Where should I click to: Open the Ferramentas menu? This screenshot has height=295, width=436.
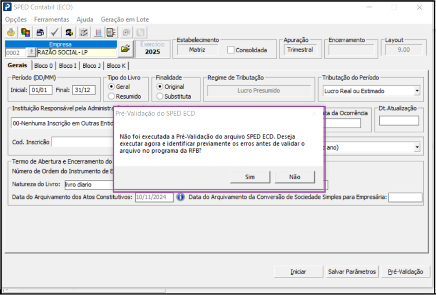[x=51, y=20]
